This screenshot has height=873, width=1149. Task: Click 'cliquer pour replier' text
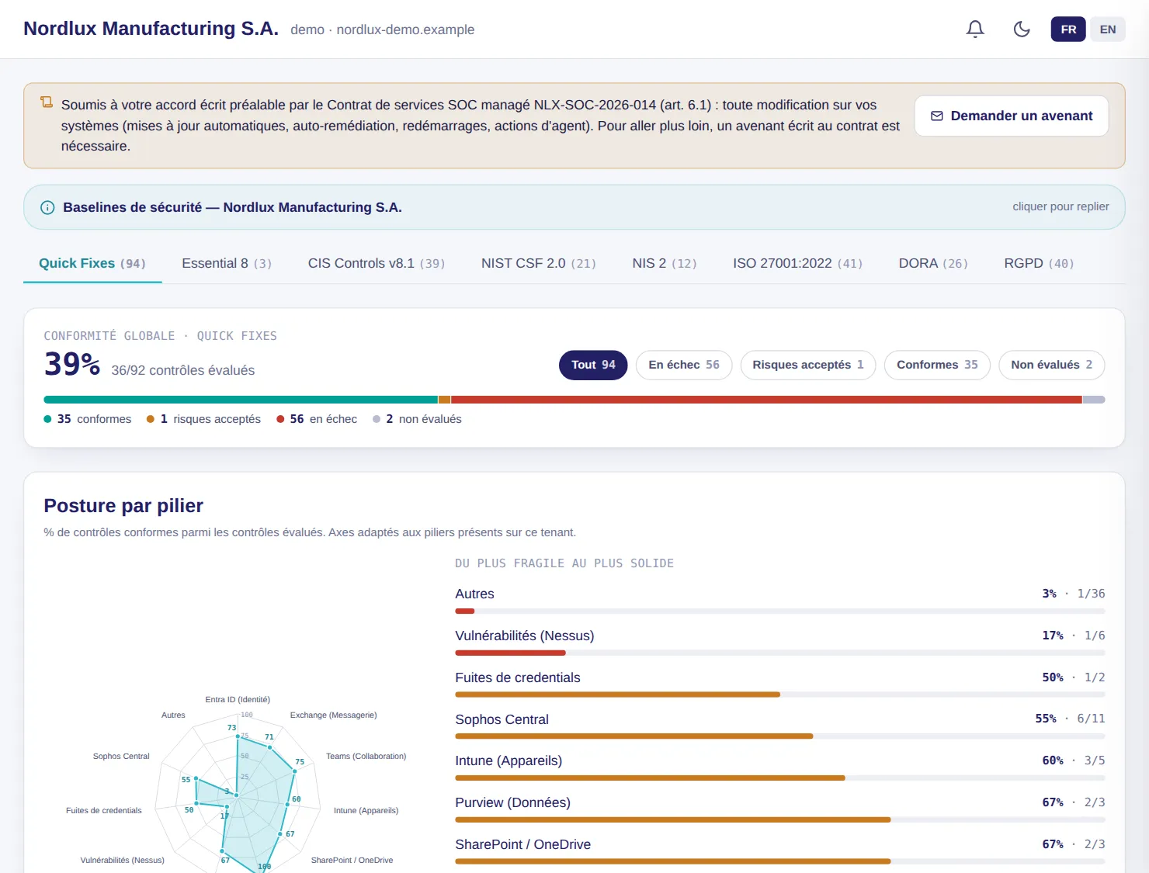click(x=1060, y=206)
